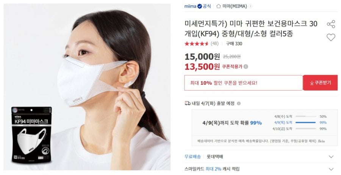The width and height of the screenshot is (341, 175).
Task: Click the 13,500원 coupon-applied price
Action: [202, 67]
